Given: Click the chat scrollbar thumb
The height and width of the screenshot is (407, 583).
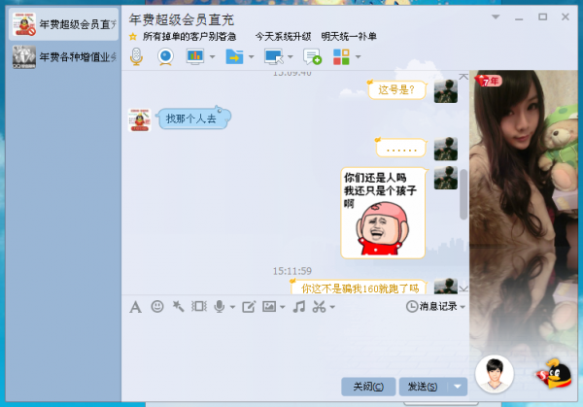Looking at the screenshot, I should [463, 194].
